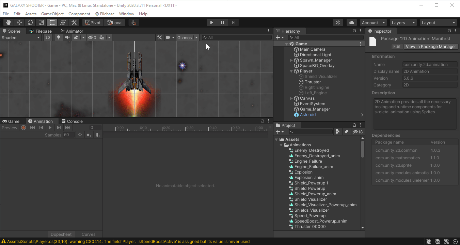Click the bug-shaped debug icon in status bar
Screen dimensions: 460x245
tap(429, 242)
